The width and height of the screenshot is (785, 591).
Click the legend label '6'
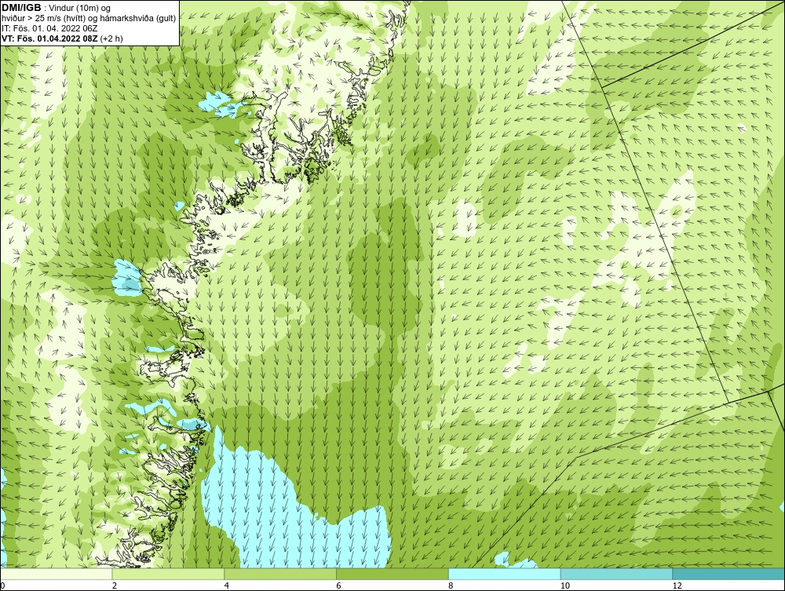tap(339, 586)
